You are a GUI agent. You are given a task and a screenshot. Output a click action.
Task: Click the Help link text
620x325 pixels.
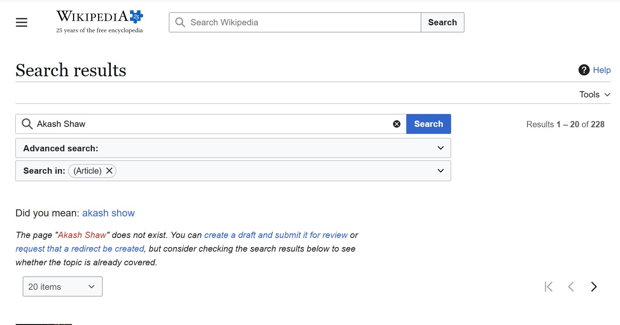pos(602,70)
